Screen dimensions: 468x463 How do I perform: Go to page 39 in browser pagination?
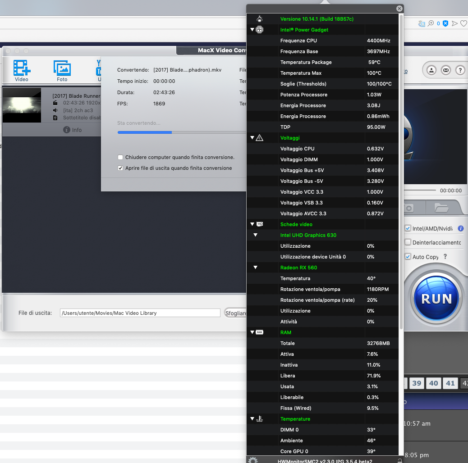(x=417, y=383)
